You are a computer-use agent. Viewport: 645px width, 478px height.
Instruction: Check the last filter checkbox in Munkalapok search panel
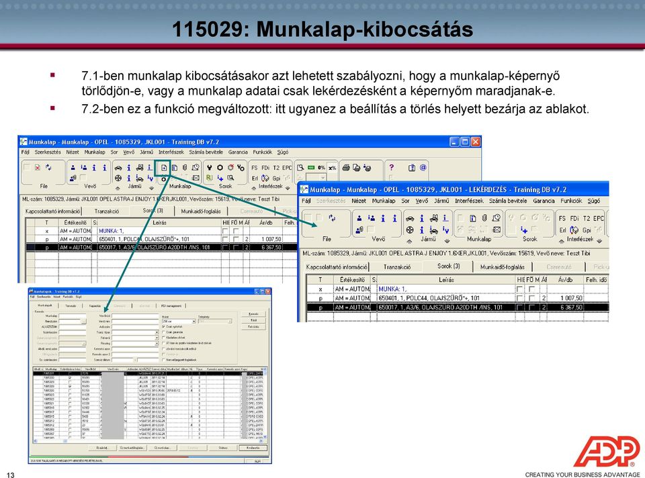coord(164,360)
